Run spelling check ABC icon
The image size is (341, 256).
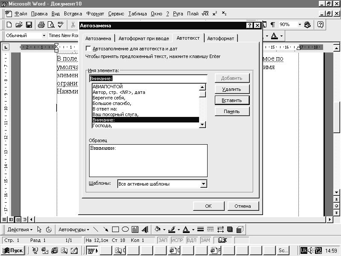pyautogui.click(x=61, y=25)
